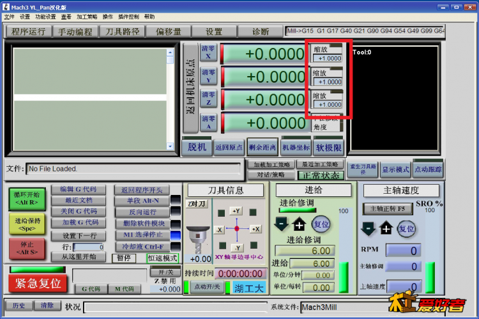Open the 帮助 menu
Screen dimensions: 479x319
pyautogui.click(x=149, y=17)
